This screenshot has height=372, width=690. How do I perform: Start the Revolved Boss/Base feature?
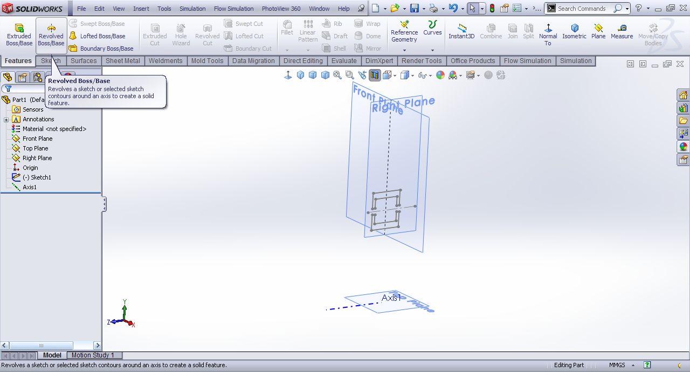coord(51,35)
